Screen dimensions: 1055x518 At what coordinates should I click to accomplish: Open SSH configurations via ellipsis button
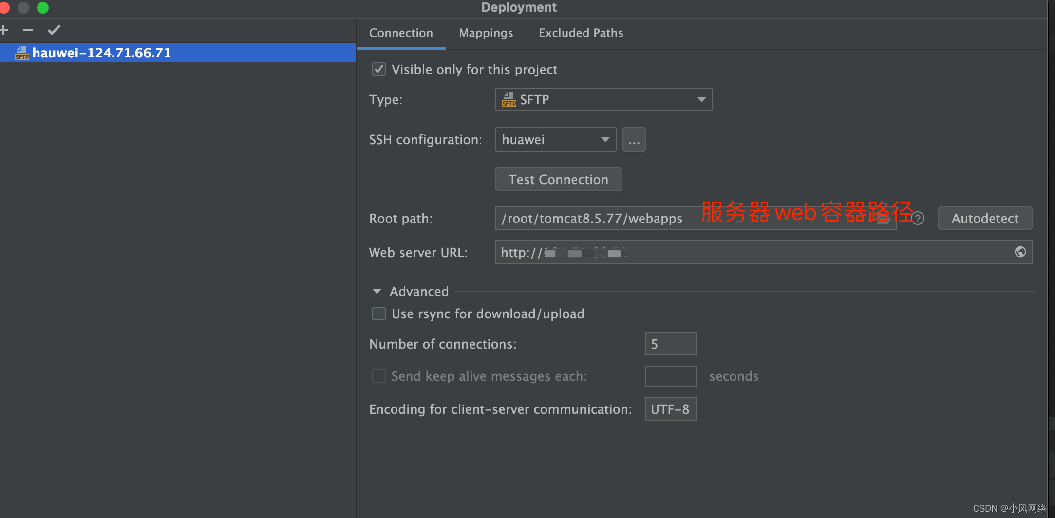(634, 139)
